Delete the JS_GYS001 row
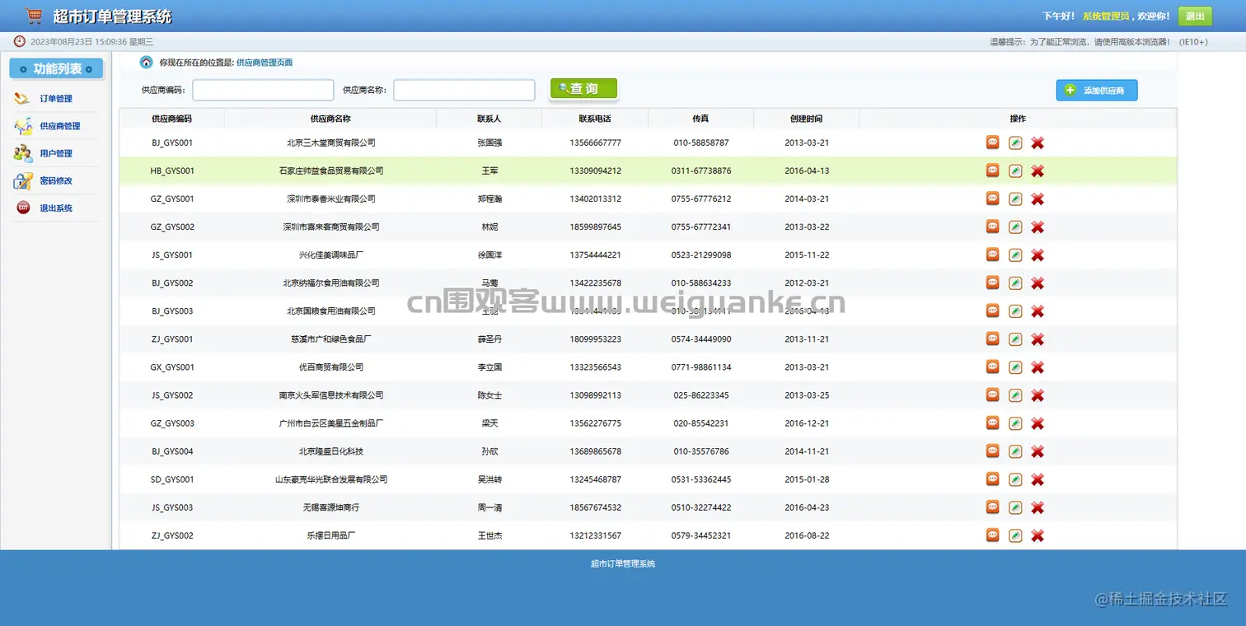 tap(1038, 255)
